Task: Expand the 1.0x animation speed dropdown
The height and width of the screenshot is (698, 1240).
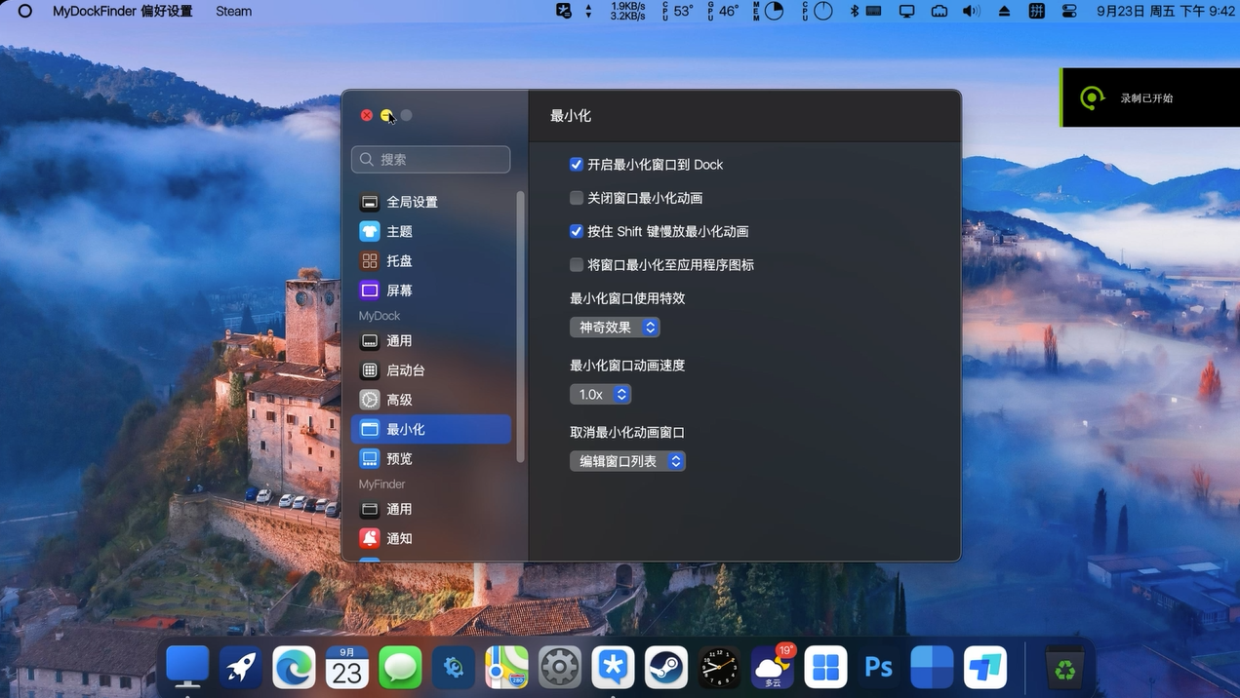Action: click(x=600, y=394)
